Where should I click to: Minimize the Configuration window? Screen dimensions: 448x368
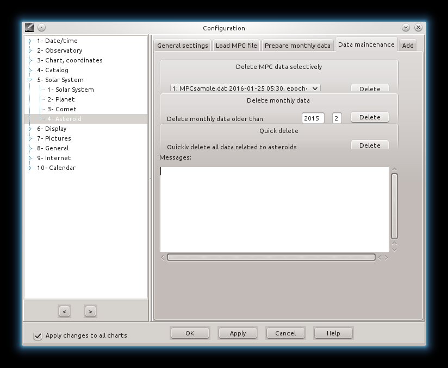(x=406, y=28)
